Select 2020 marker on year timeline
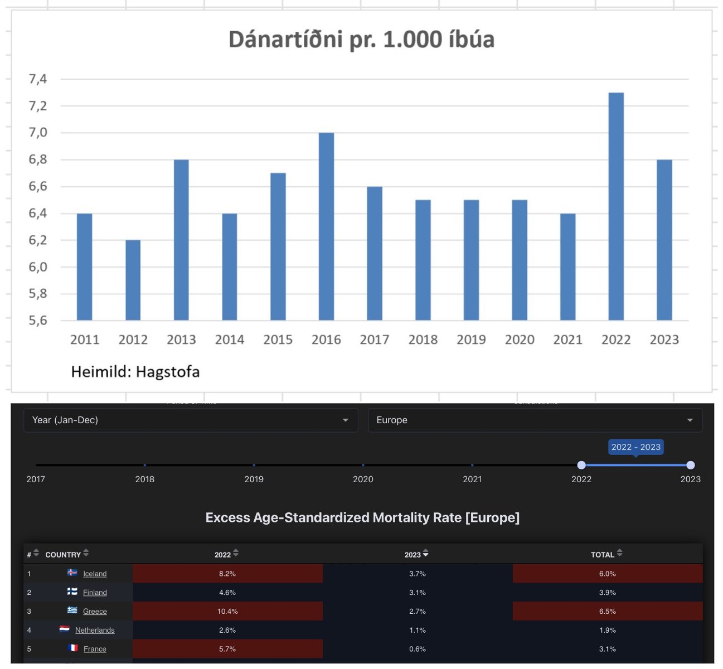723x669 pixels. (x=363, y=465)
